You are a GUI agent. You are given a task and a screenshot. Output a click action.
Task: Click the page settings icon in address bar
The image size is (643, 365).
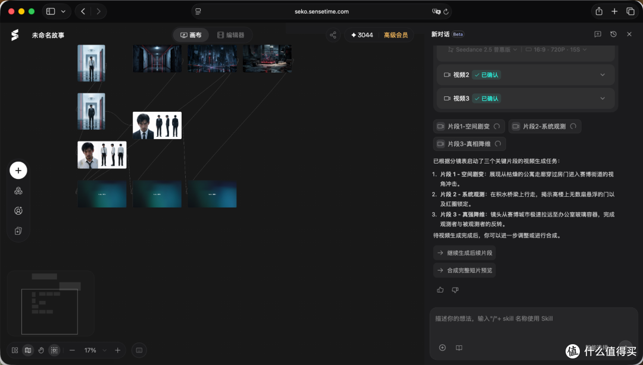click(198, 11)
